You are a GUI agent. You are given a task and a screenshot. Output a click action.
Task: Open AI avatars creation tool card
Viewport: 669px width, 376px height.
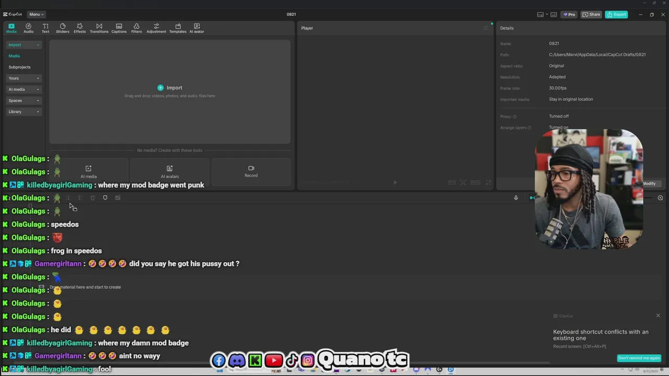click(x=169, y=172)
